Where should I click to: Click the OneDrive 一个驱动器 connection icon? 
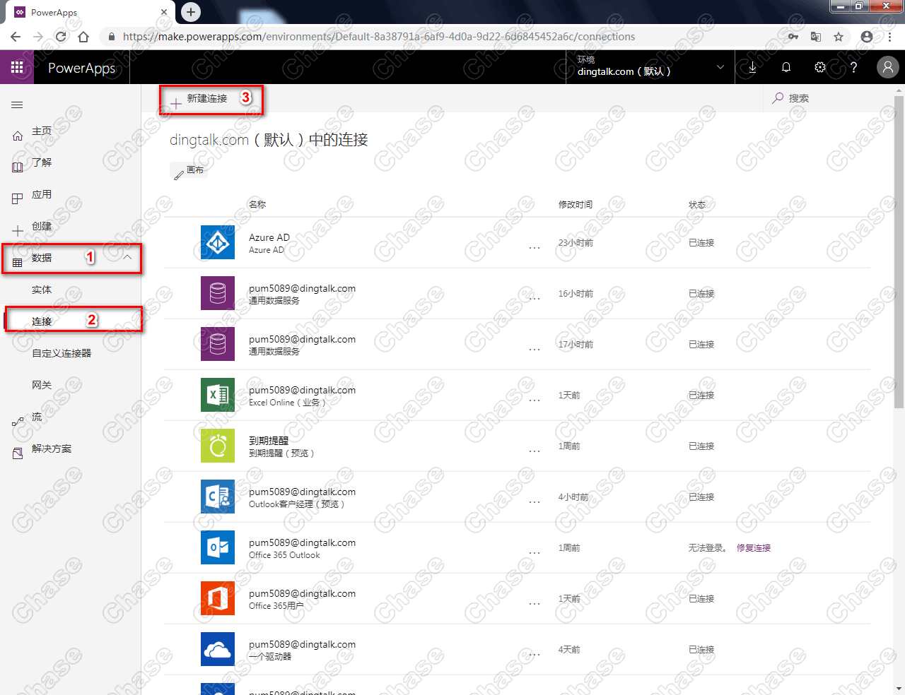(x=217, y=649)
